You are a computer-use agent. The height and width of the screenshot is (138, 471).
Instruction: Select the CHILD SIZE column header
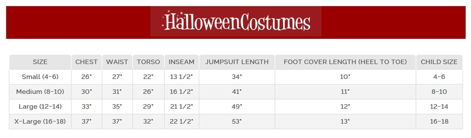click(x=439, y=62)
